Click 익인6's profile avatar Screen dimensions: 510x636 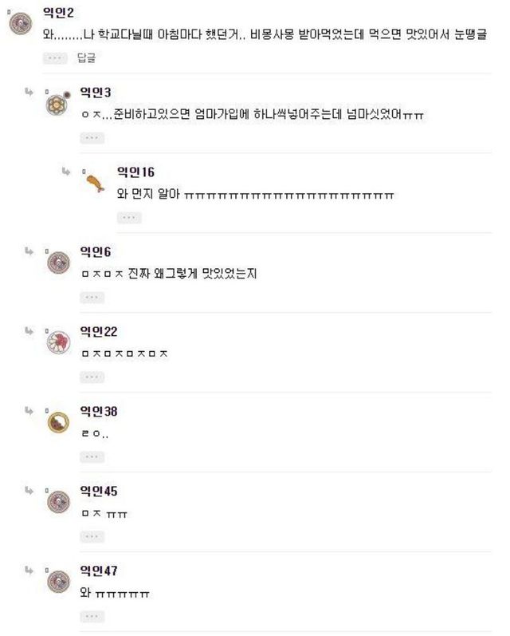[x=58, y=263]
